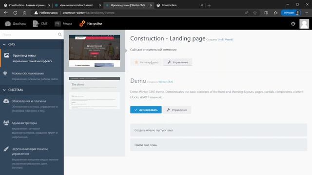
Task: Close the Фронтенд темы browser tab
Action: coord(151,5)
